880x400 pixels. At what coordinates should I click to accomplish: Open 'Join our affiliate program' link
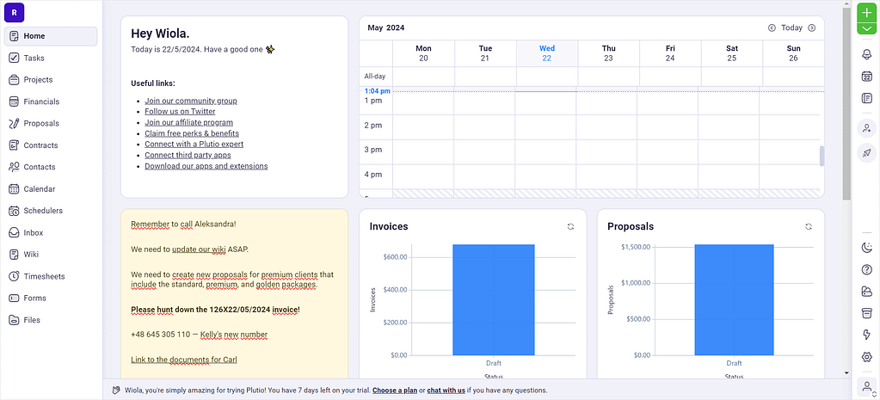pyautogui.click(x=188, y=122)
